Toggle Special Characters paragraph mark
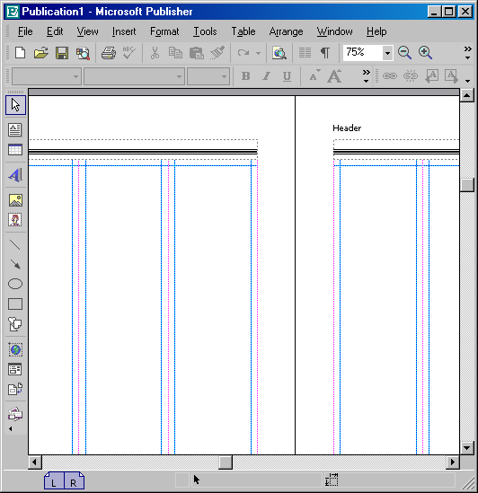This screenshot has width=478, height=493. 325,53
